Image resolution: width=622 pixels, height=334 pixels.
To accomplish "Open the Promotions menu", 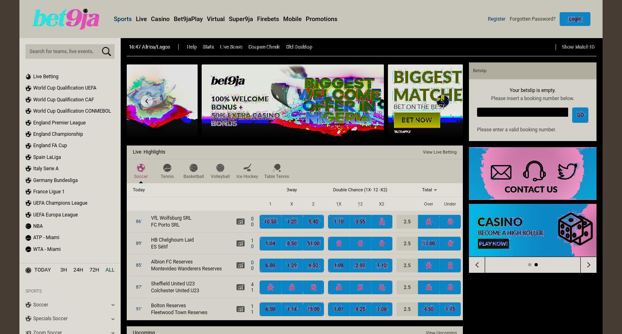I will (322, 19).
